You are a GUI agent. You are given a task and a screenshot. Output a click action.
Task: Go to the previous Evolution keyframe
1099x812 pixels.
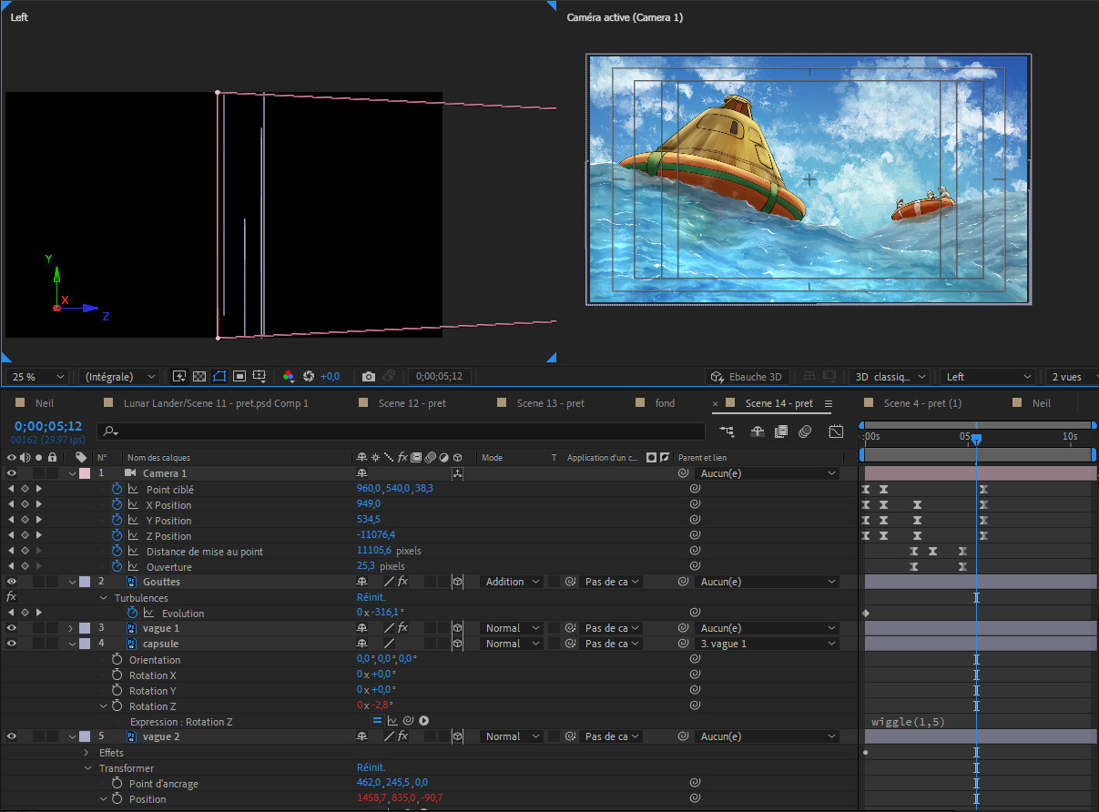[12, 613]
